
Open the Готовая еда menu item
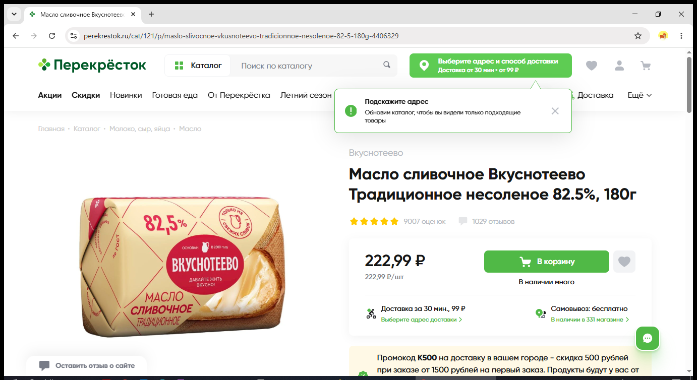click(x=175, y=95)
